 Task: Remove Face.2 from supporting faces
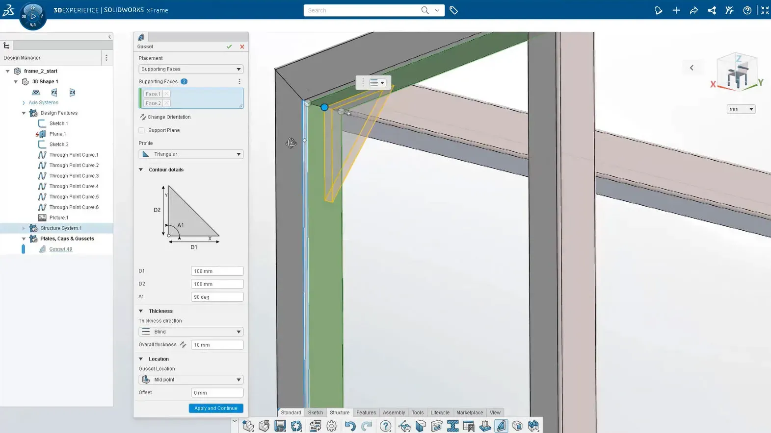point(166,103)
